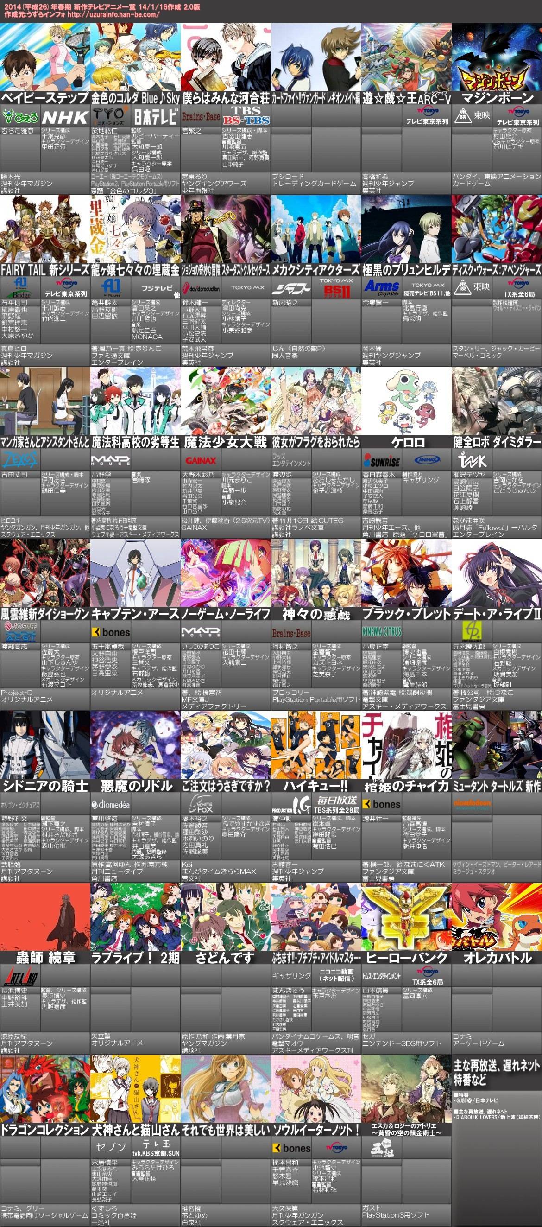Open the デート・ア・ライブII artwork
Screen dimensions: 542x1227
pos(497,573)
